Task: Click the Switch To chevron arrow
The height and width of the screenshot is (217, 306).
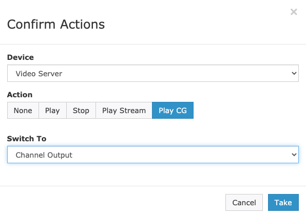Action: pos(294,155)
